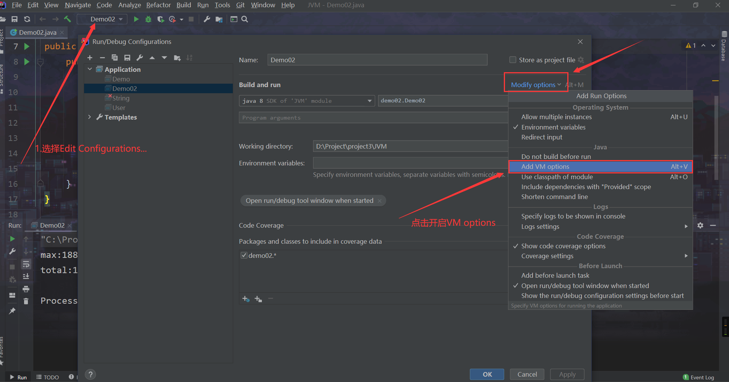Click the Debug bug icon in the toolbar
This screenshot has width=729, height=382.
pyautogui.click(x=148, y=19)
